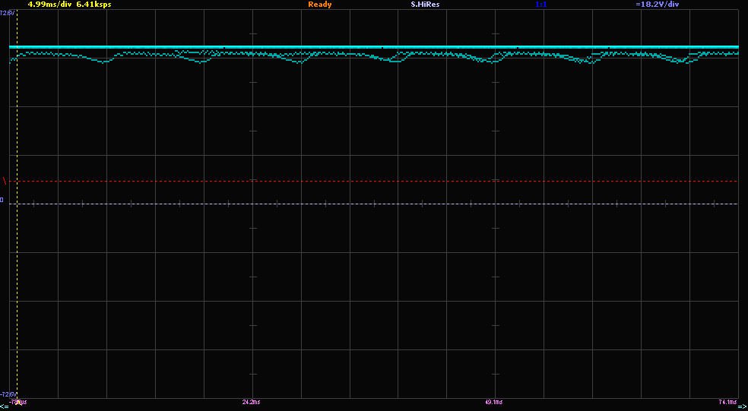Click the red dashed trigger level line
This screenshot has height=411, width=748.
380,182
